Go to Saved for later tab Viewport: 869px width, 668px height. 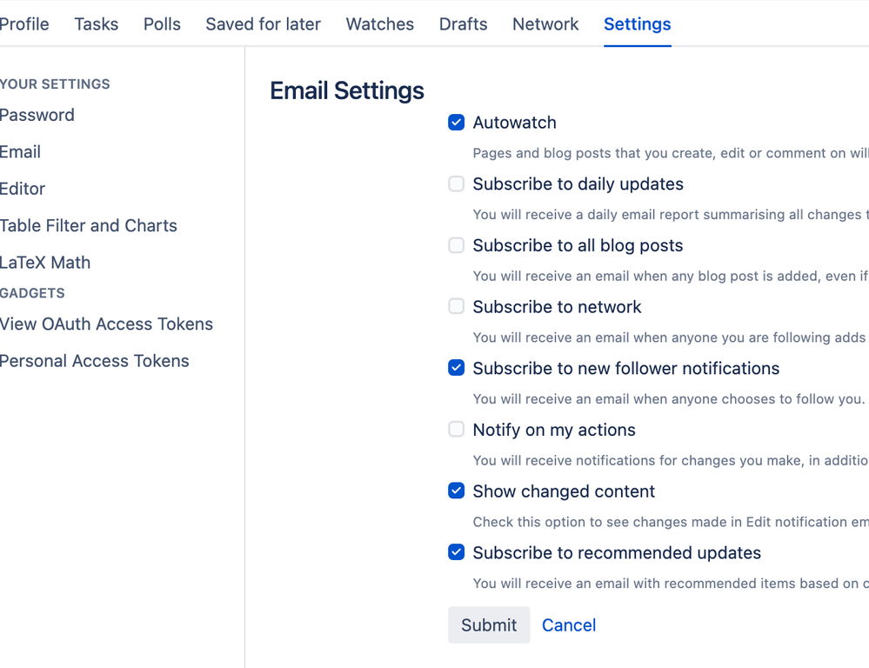pos(263,24)
